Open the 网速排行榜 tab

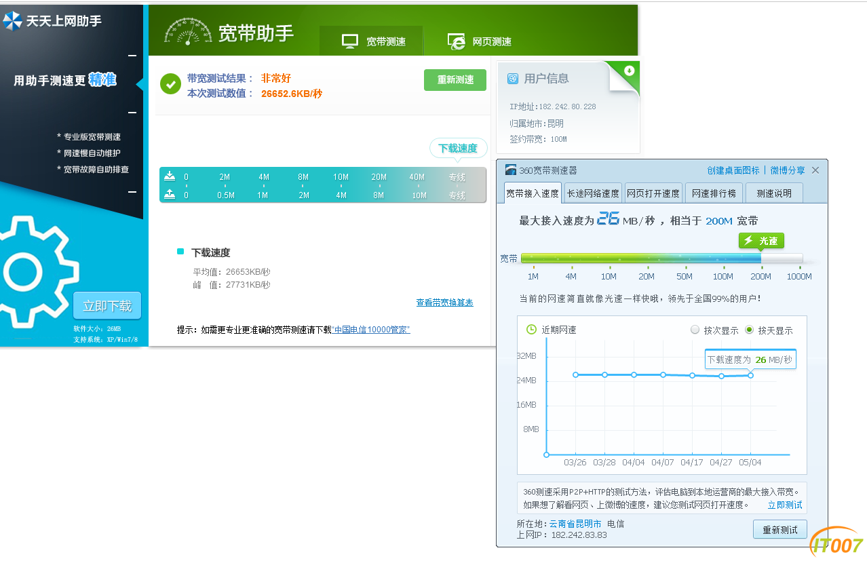pos(714,193)
